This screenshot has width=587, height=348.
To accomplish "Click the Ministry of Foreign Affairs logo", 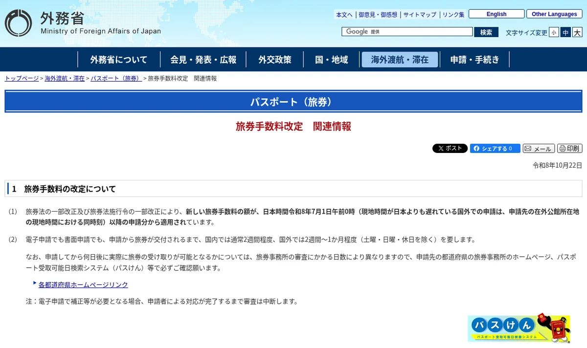I will [83, 23].
